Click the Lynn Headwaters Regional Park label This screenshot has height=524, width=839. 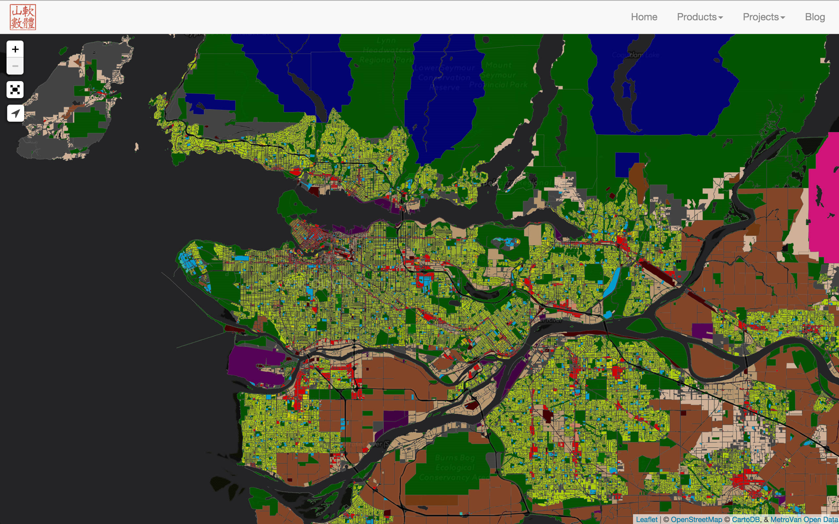(386, 50)
